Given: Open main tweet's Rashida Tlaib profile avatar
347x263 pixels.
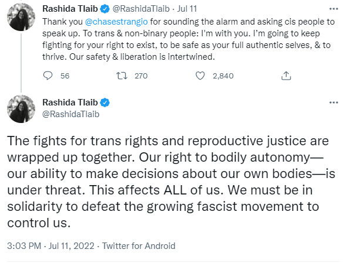Looking at the screenshot, I should pos(21,109).
